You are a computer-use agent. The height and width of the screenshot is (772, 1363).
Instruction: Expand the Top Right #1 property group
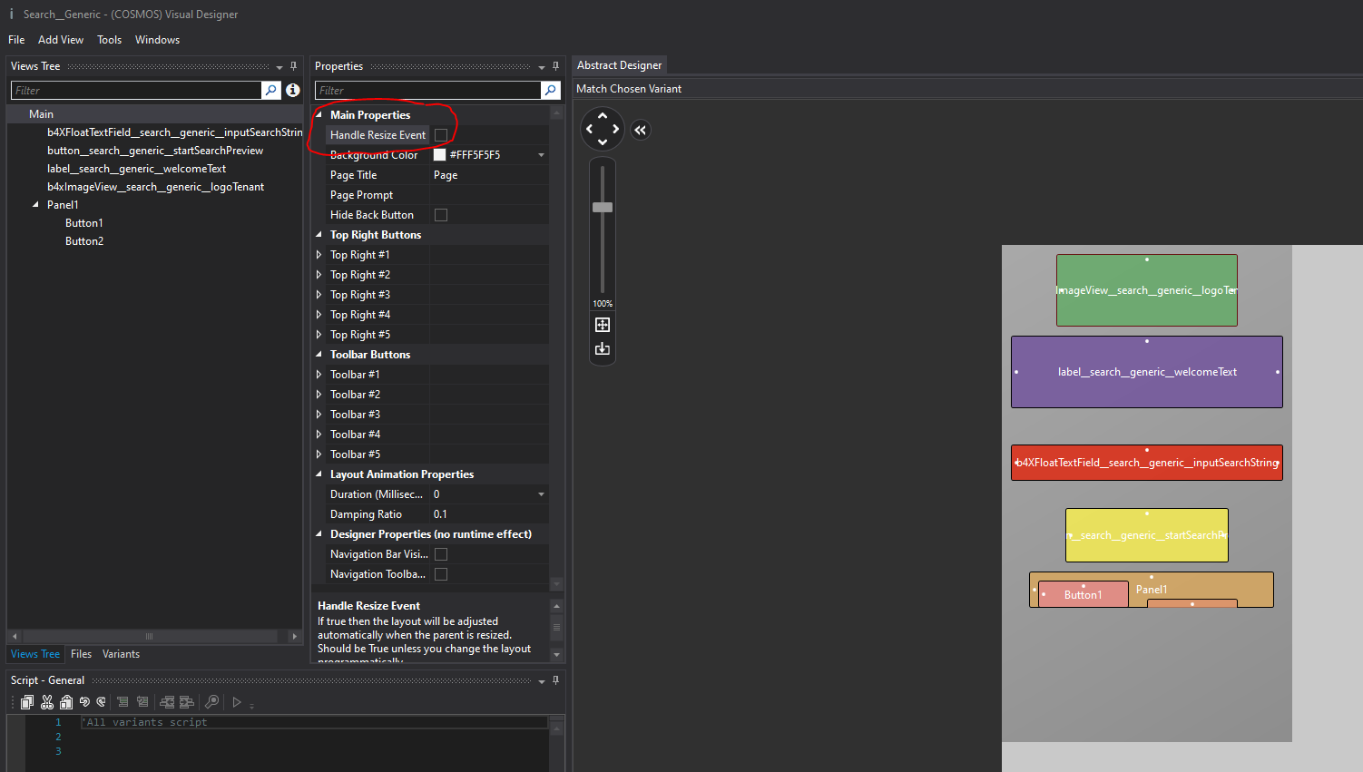pyautogui.click(x=319, y=255)
